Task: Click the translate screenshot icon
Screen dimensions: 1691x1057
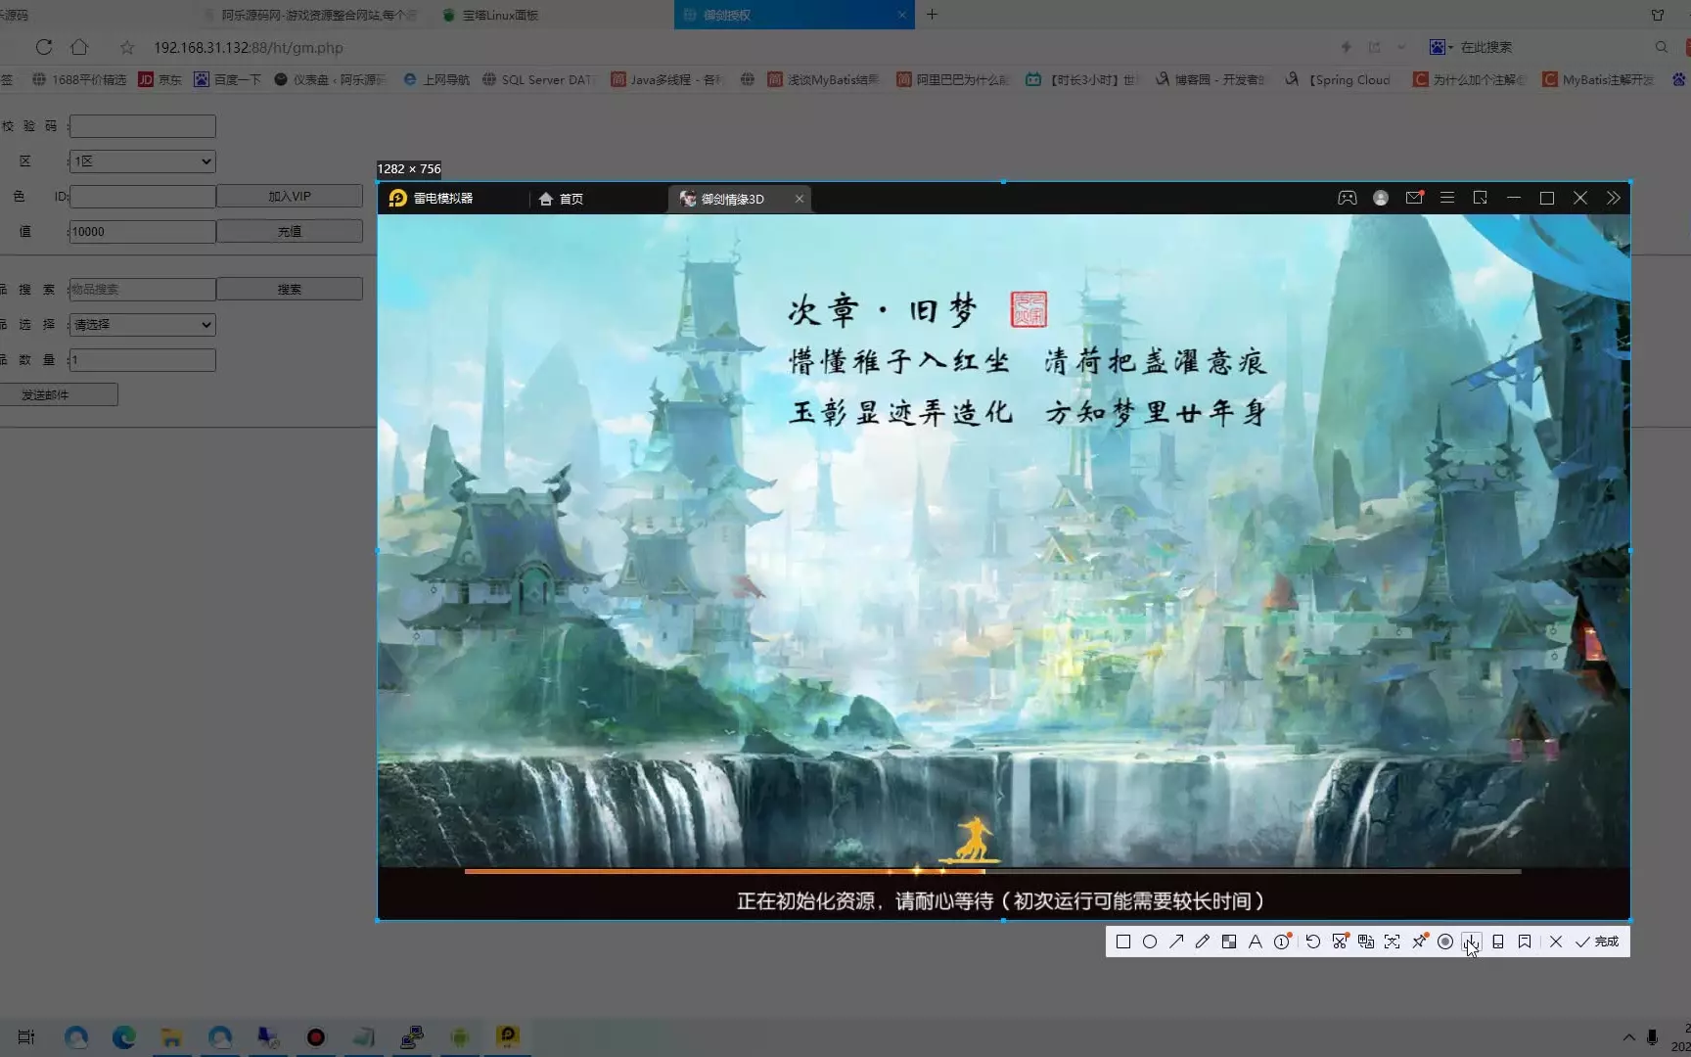Action: pos(1366,942)
